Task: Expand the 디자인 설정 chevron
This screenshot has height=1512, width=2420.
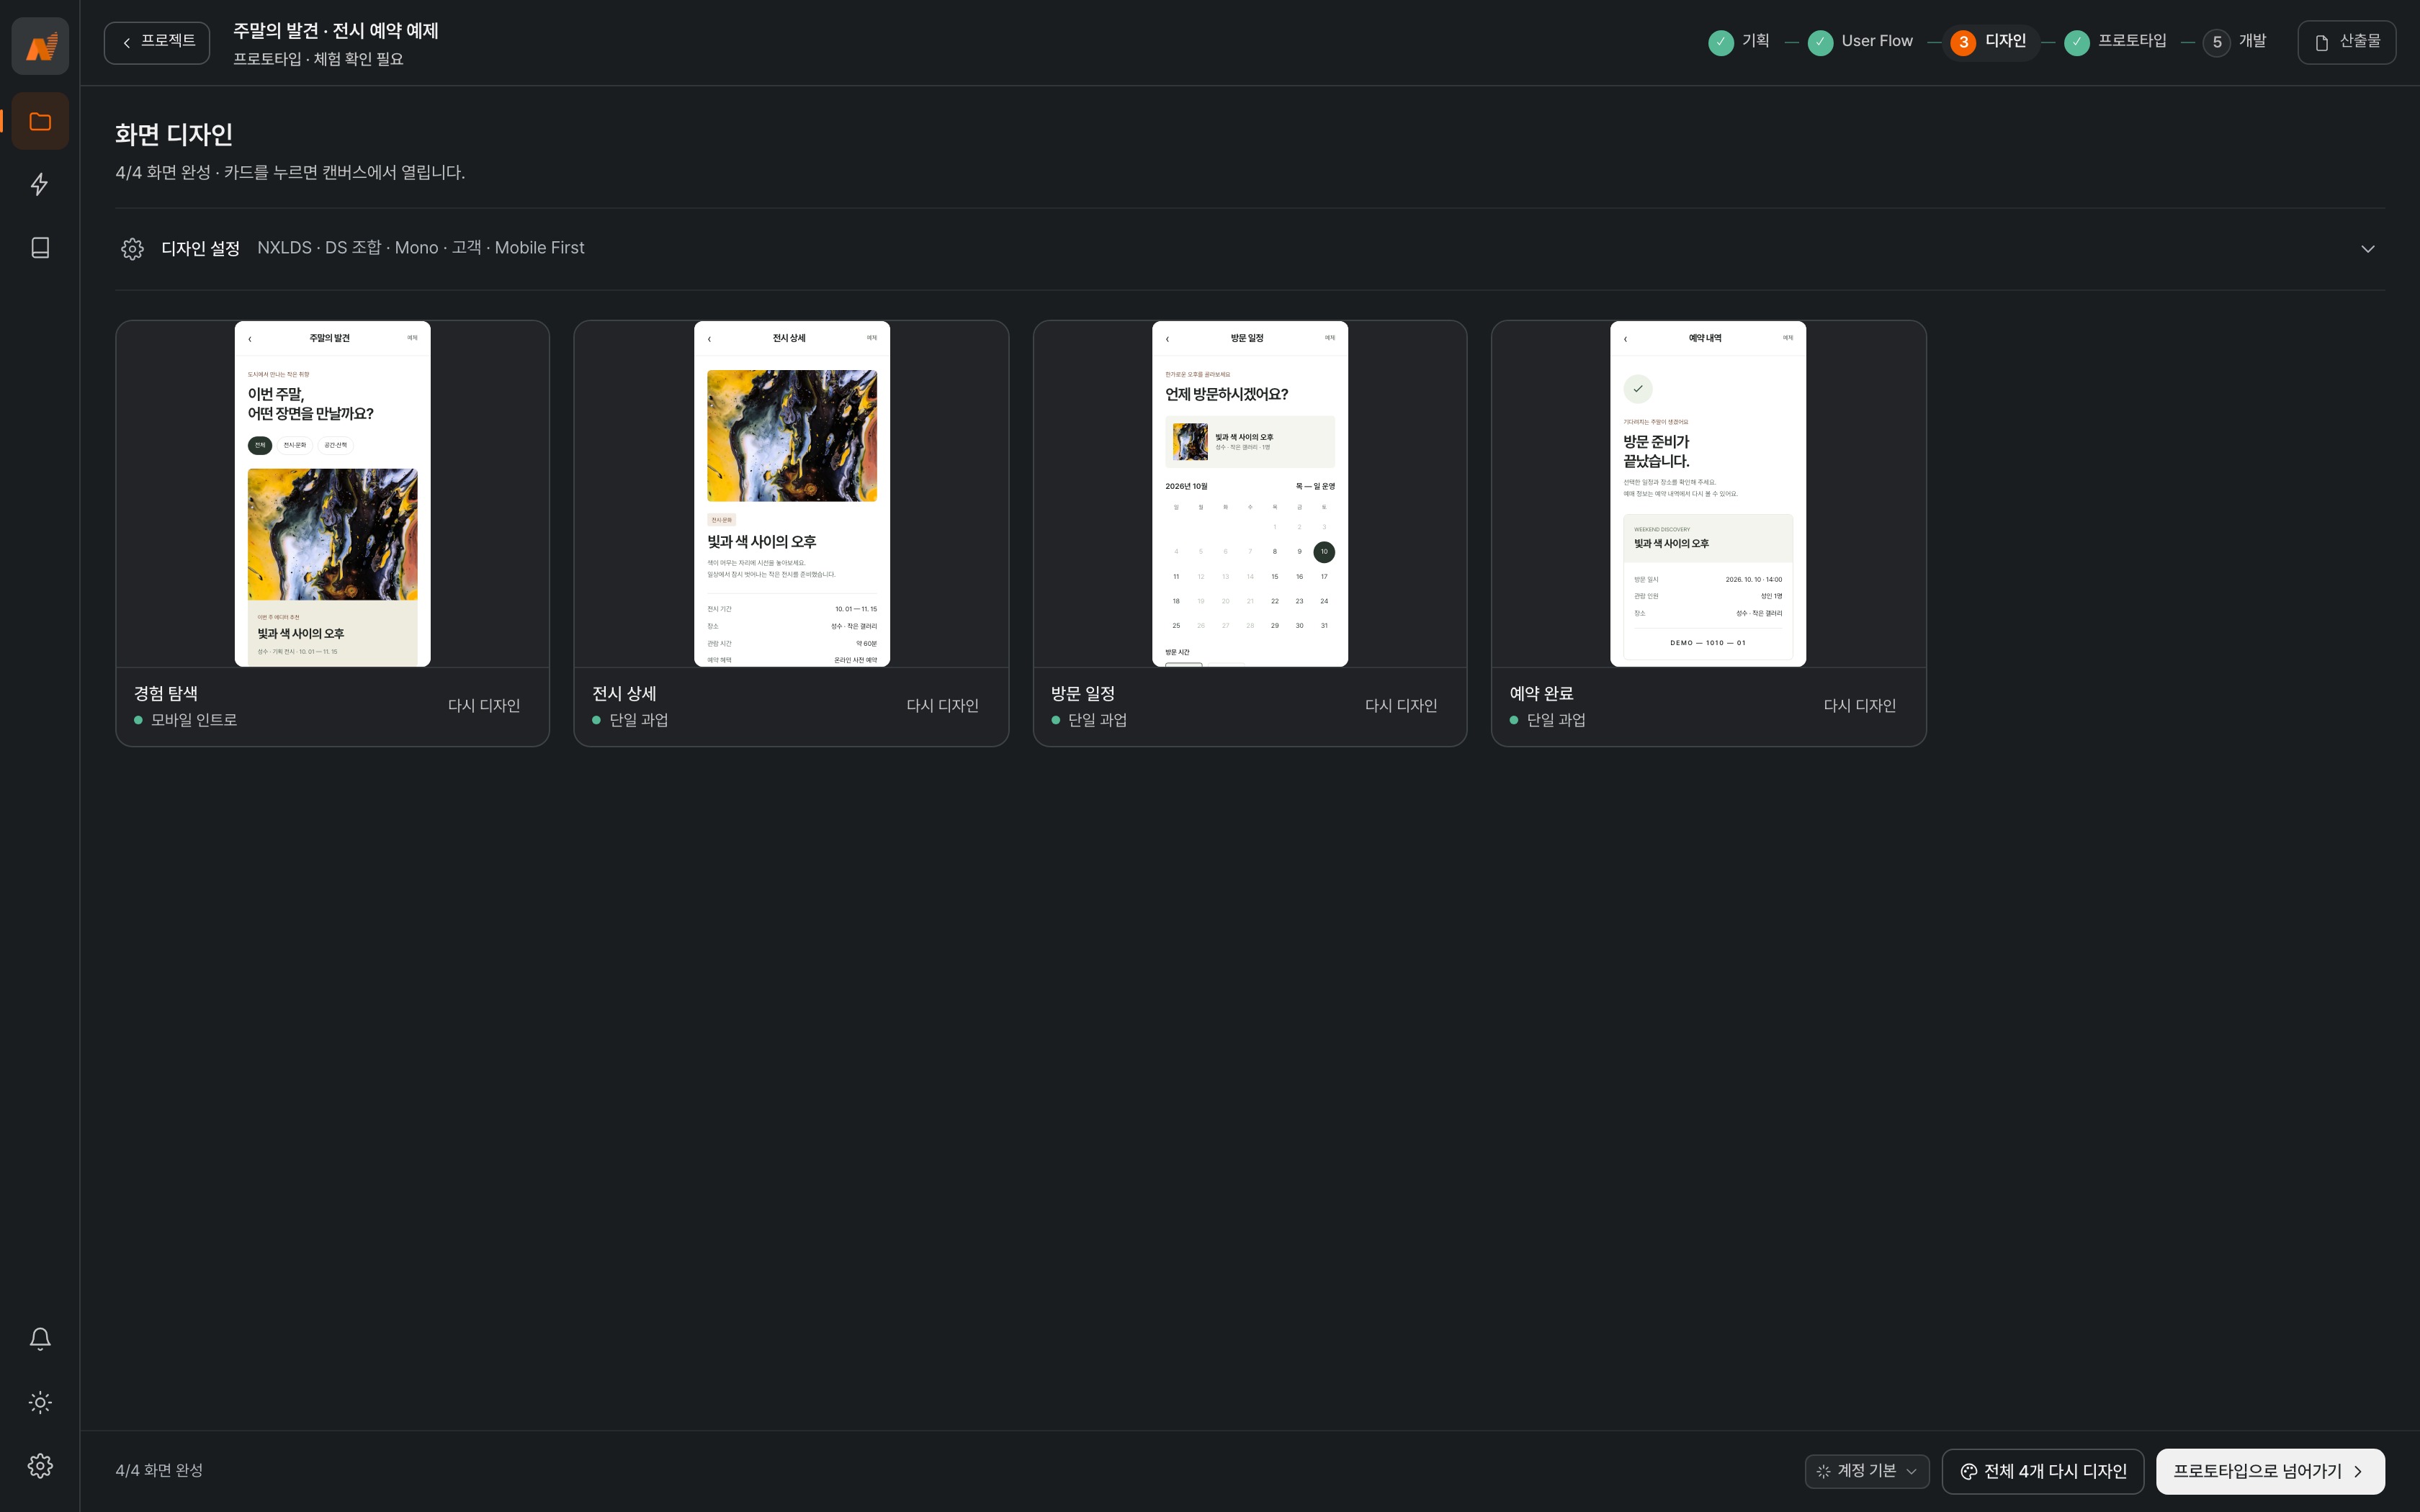Action: pos(2367,248)
